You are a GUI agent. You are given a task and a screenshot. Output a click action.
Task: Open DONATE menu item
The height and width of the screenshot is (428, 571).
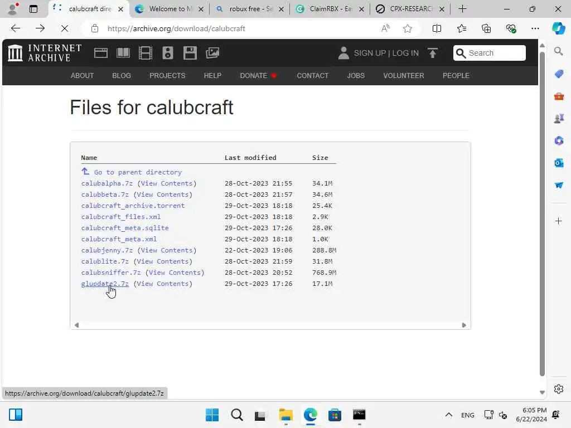tap(258, 76)
